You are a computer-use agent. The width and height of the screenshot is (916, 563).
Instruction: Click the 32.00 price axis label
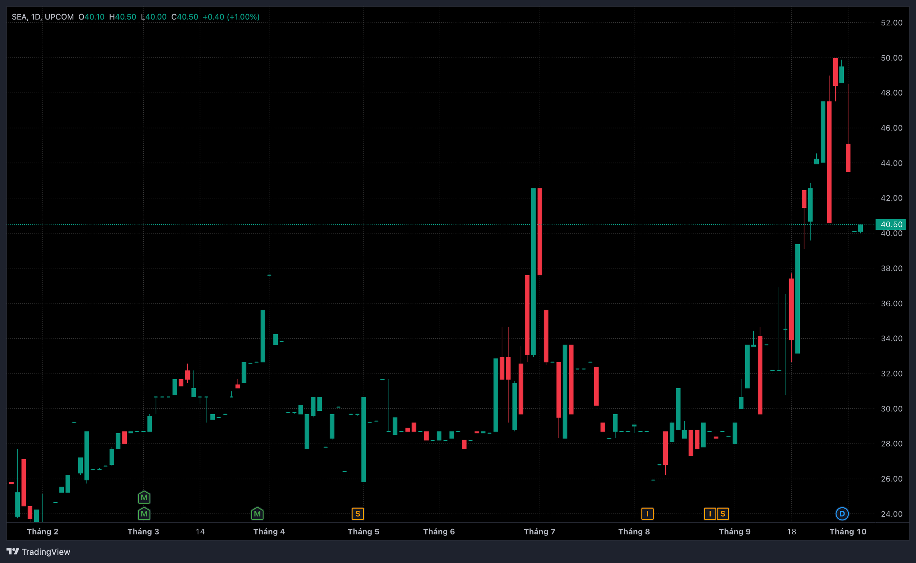pos(891,374)
